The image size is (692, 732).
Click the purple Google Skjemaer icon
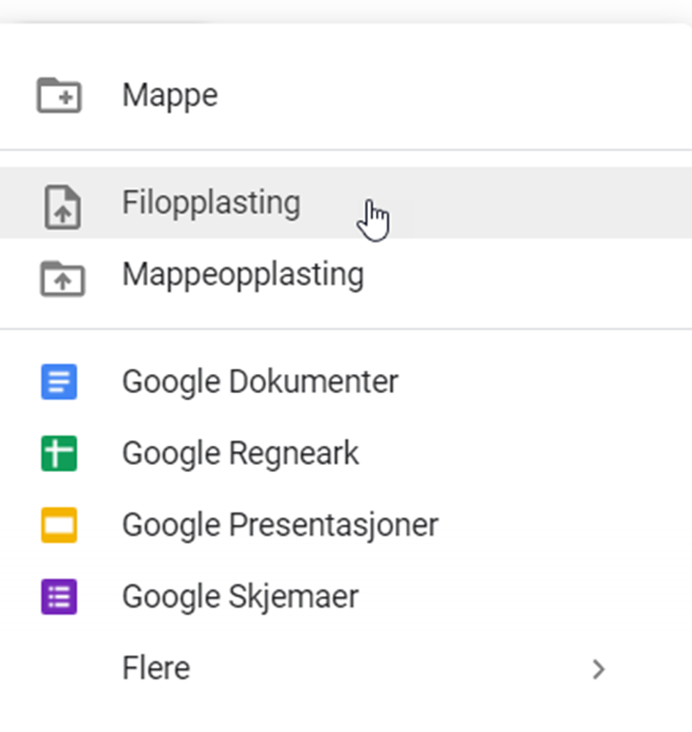coord(60,596)
